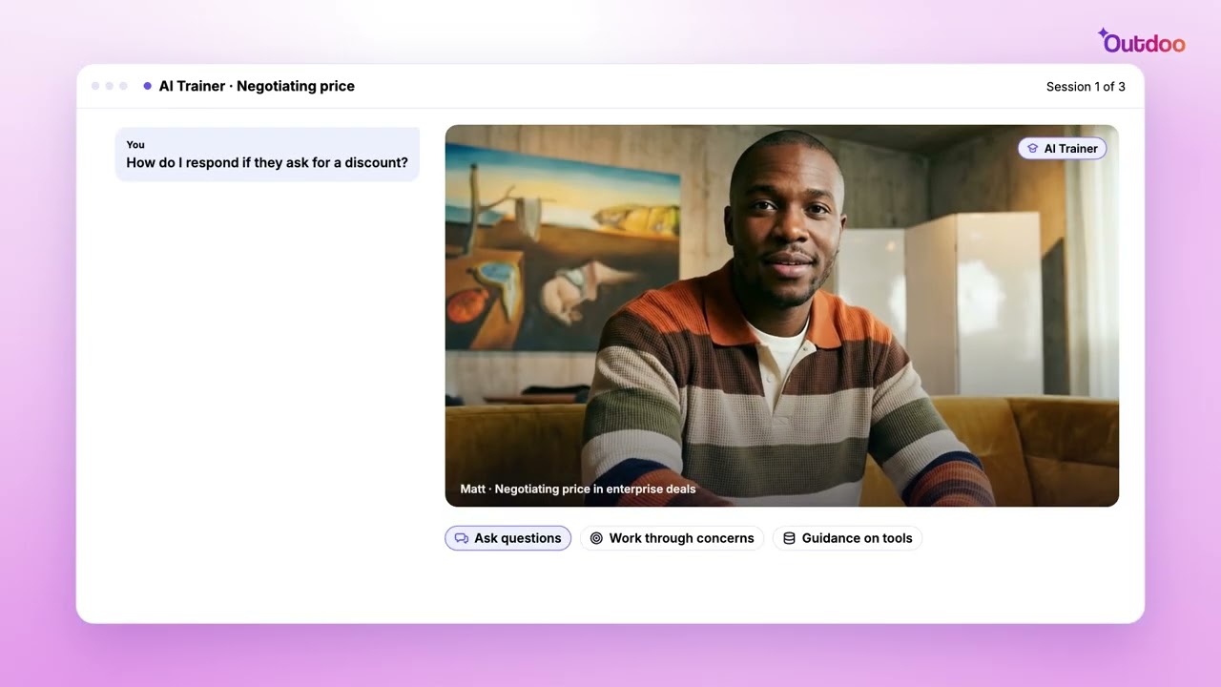Click the chat bubble icon in Ask questions

click(x=462, y=538)
